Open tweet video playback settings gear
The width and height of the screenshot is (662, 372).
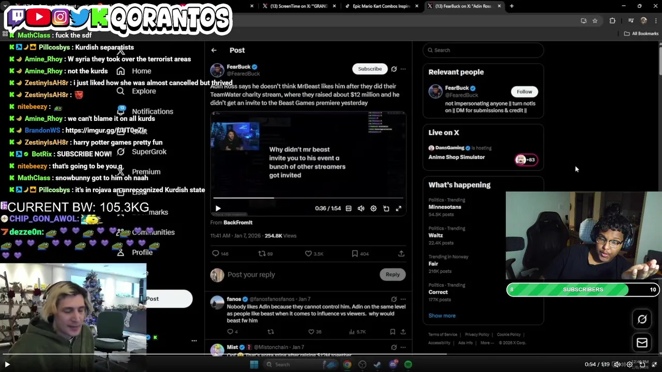[373, 208]
